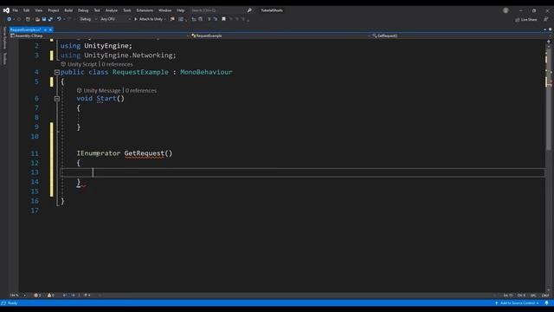The width and height of the screenshot is (554, 312).
Task: Collapse the Start() method region
Action: click(x=57, y=99)
